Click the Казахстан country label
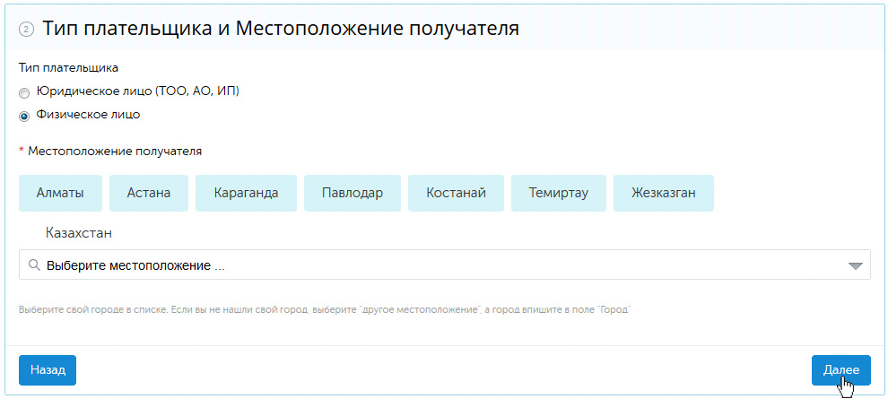This screenshot has width=888, height=399. 79,233
